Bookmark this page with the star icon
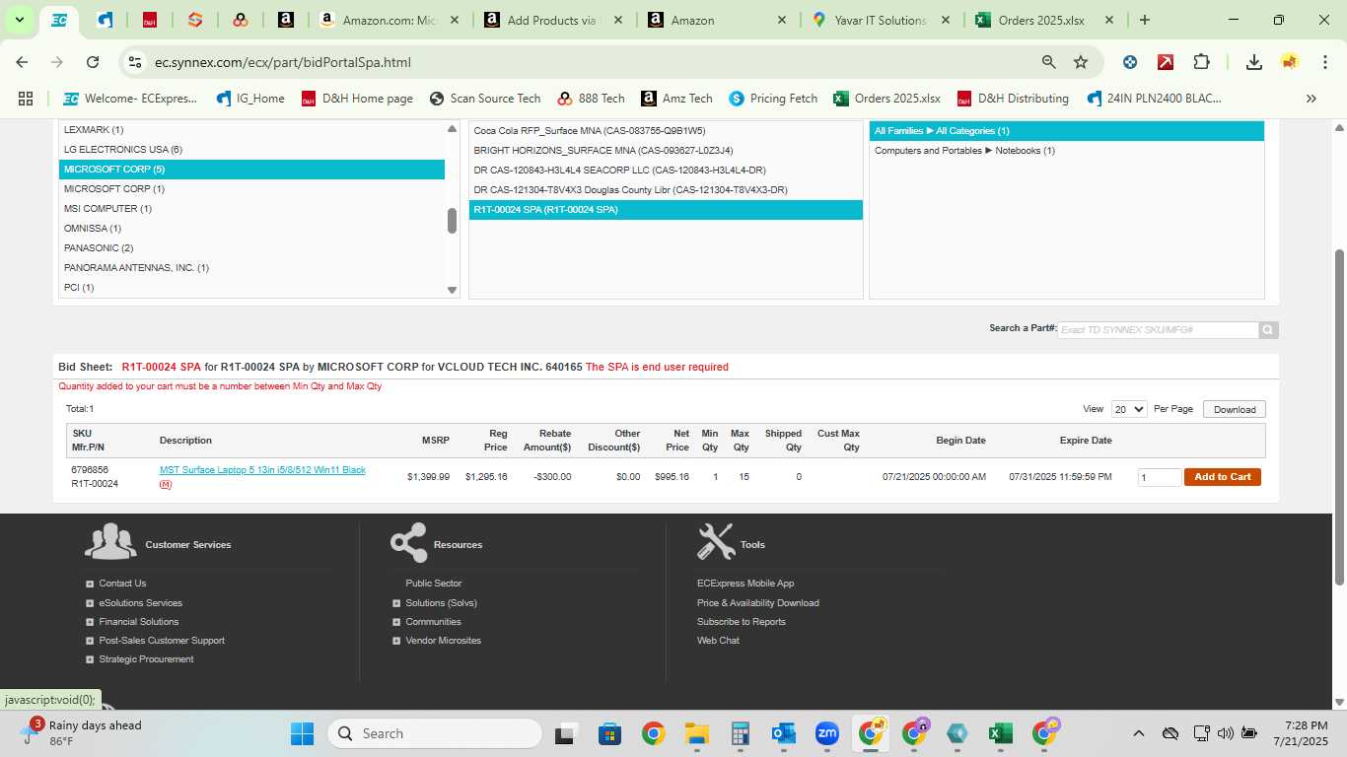The width and height of the screenshot is (1347, 757). pyautogui.click(x=1081, y=62)
